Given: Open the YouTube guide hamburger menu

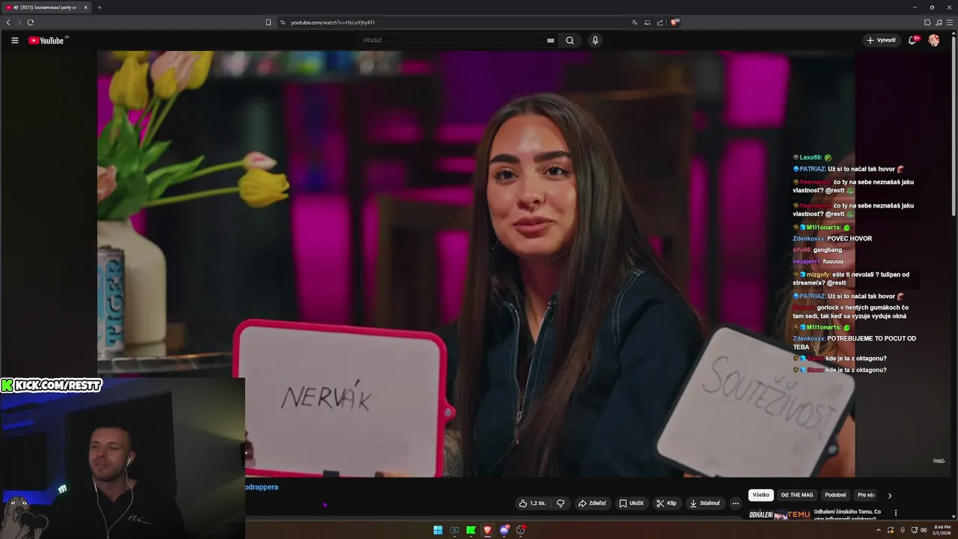Looking at the screenshot, I should pos(15,40).
